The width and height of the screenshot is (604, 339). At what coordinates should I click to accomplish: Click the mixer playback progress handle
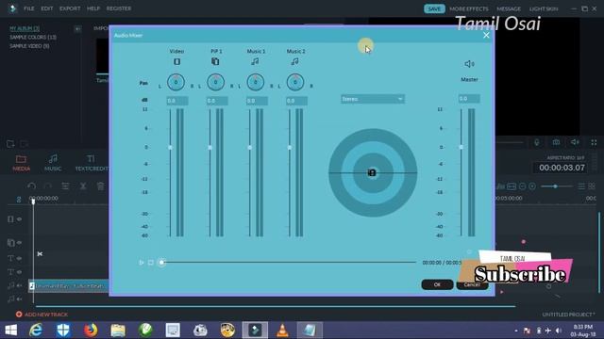tap(161, 263)
